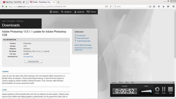Screen dimensions: 176x99
Task: Open the Downloads breadcrumb link
Action: [x=11, y=21]
